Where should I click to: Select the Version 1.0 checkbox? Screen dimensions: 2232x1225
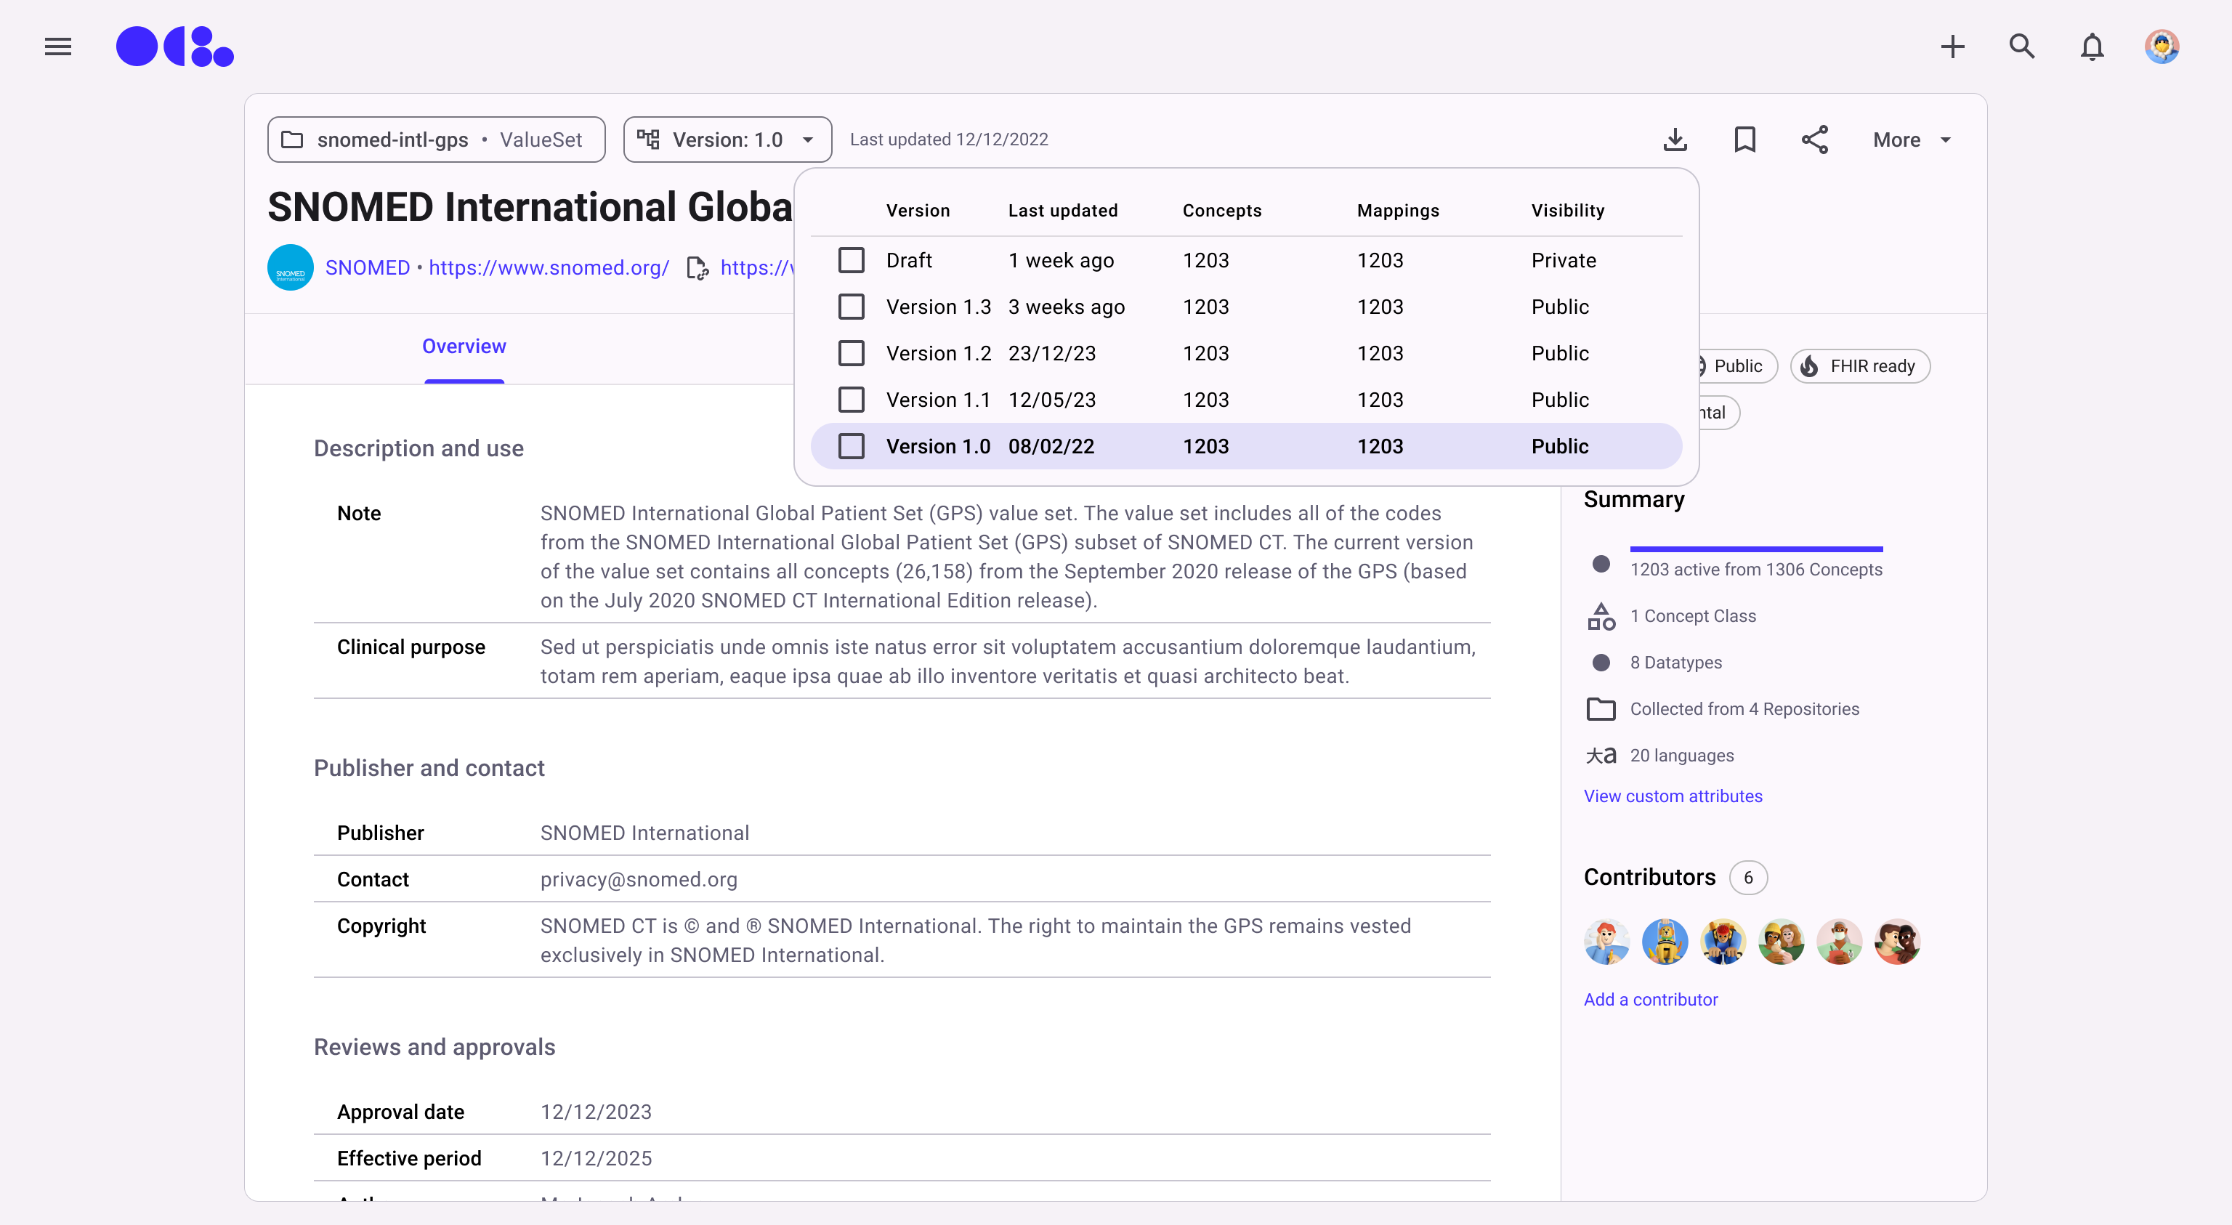(851, 446)
